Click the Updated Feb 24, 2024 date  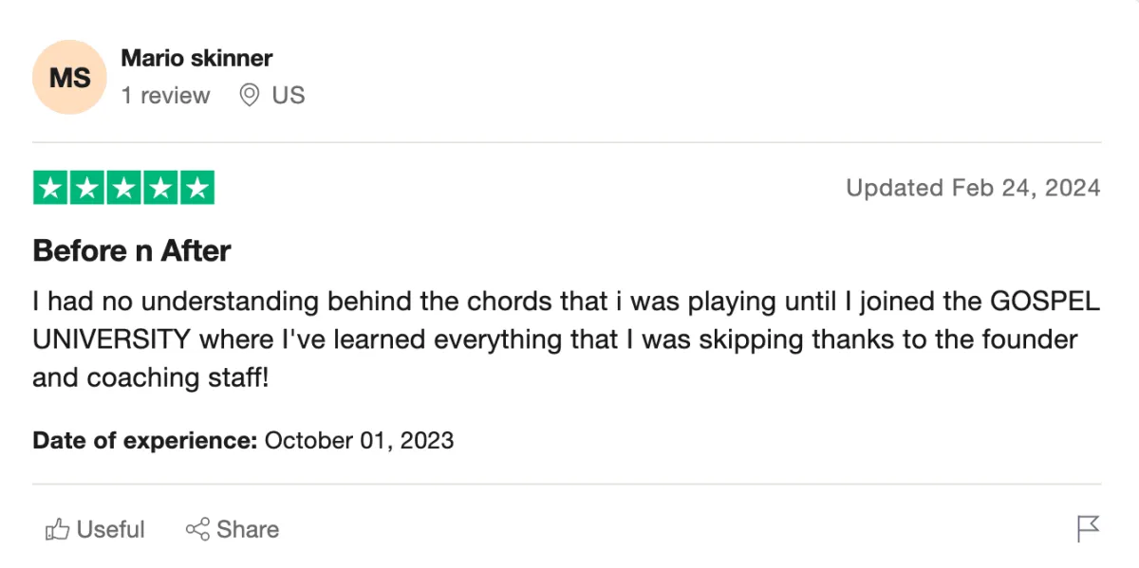tap(973, 188)
